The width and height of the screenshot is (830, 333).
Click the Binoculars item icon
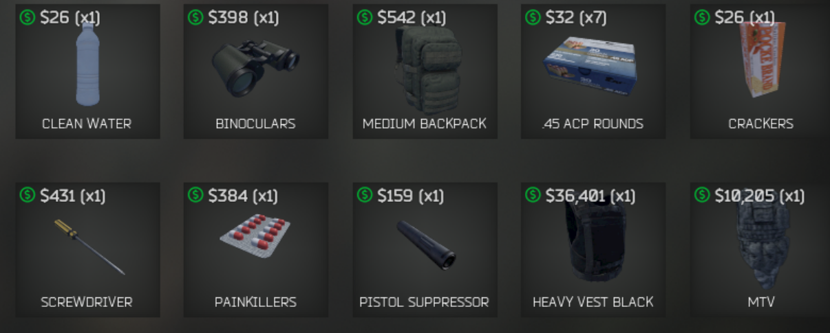pyautogui.click(x=255, y=69)
